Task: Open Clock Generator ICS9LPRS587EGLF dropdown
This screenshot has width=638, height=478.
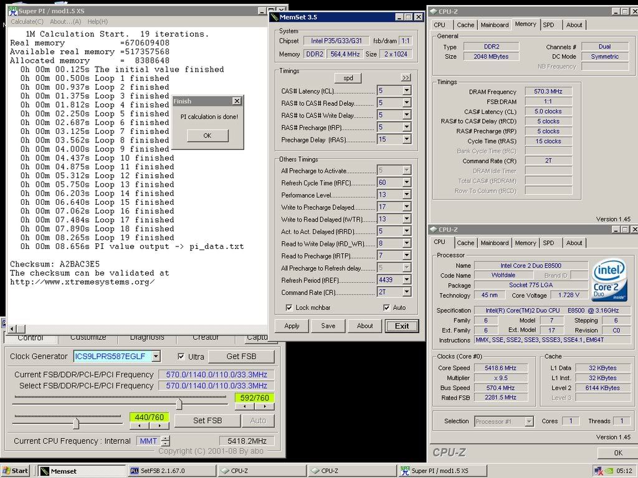Action: (x=156, y=357)
